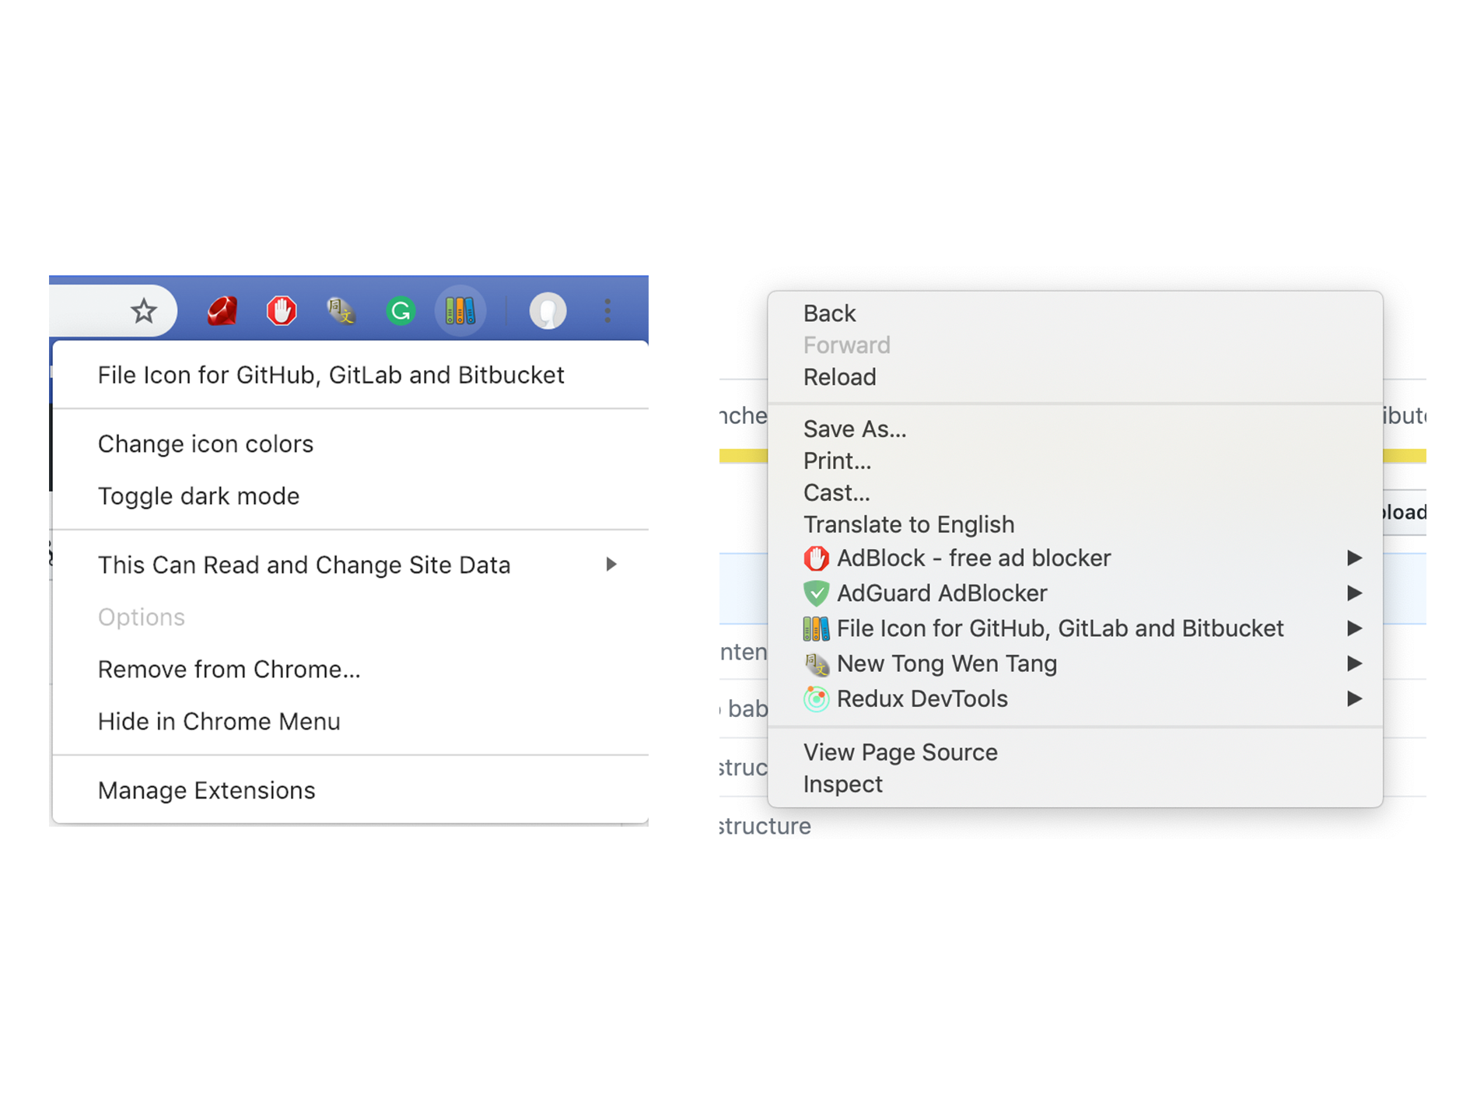The image size is (1470, 1102).
Task: Choose Translate to English
Action: click(x=908, y=525)
